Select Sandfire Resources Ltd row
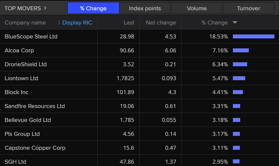Image resolution: width=279 pixels, height=166 pixels. point(35,106)
